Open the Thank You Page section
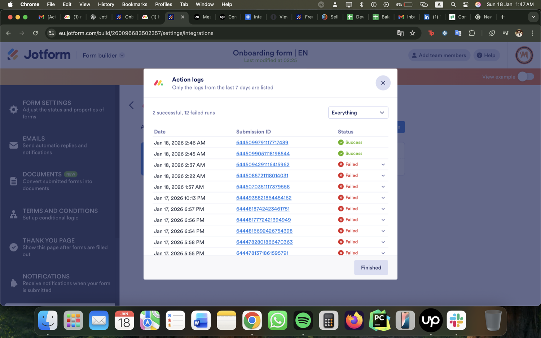Image resolution: width=541 pixels, height=338 pixels. (x=60, y=247)
